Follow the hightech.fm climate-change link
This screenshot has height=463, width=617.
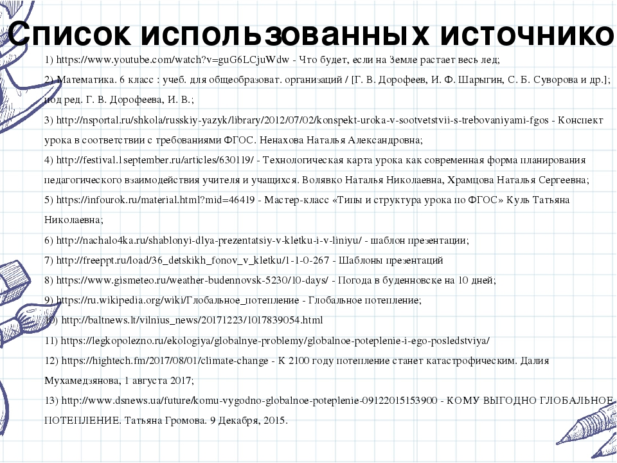165,361
